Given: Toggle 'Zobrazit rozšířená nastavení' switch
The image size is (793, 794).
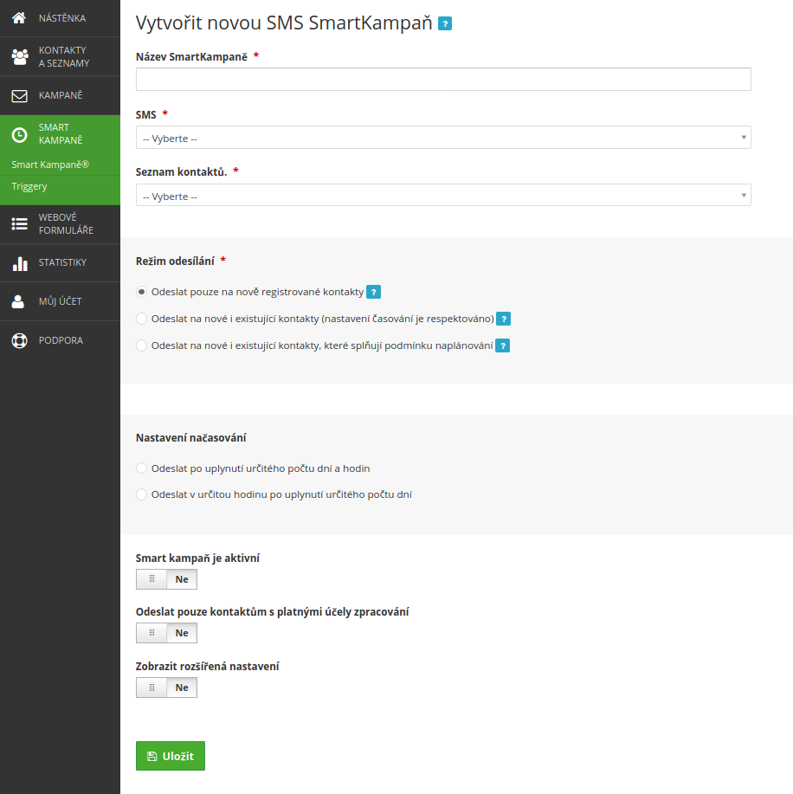Looking at the screenshot, I should [166, 687].
